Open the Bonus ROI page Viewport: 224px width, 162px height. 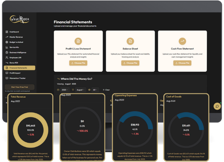tap(19, 63)
